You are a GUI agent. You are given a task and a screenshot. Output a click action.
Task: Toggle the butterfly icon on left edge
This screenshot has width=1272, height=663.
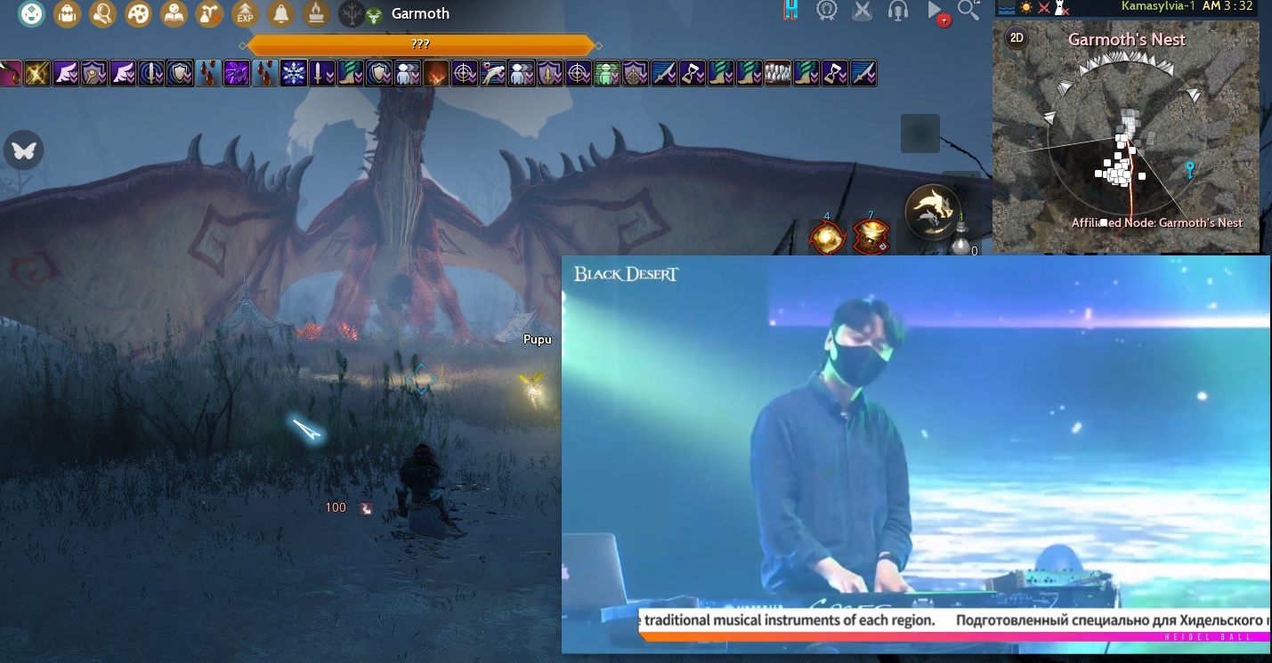point(24,150)
